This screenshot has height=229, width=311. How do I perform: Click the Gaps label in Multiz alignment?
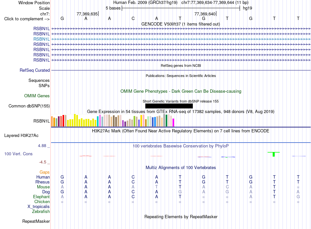tap(45, 172)
